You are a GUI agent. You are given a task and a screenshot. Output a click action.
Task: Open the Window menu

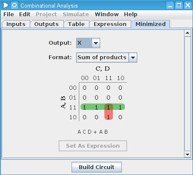click(107, 14)
